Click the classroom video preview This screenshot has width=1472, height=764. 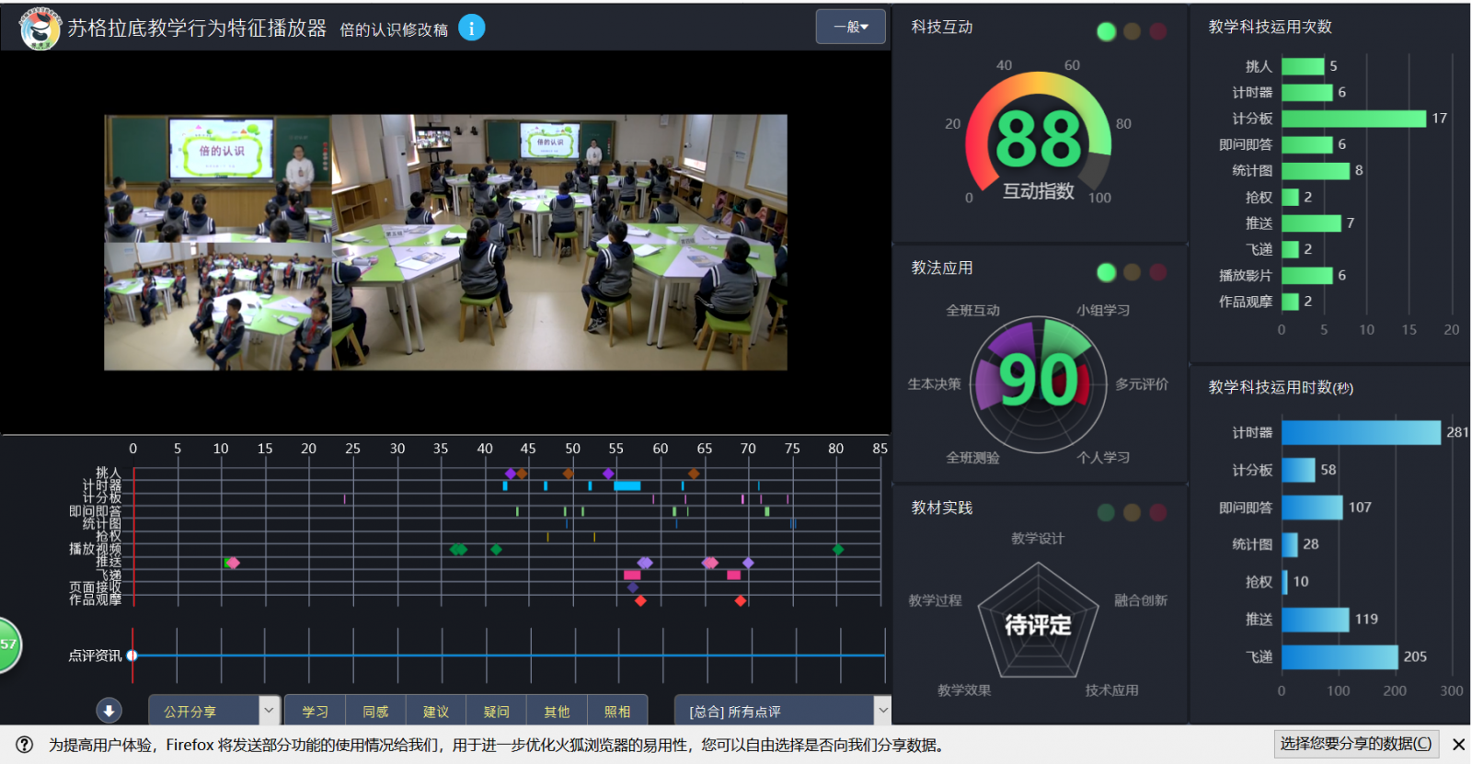(x=445, y=243)
